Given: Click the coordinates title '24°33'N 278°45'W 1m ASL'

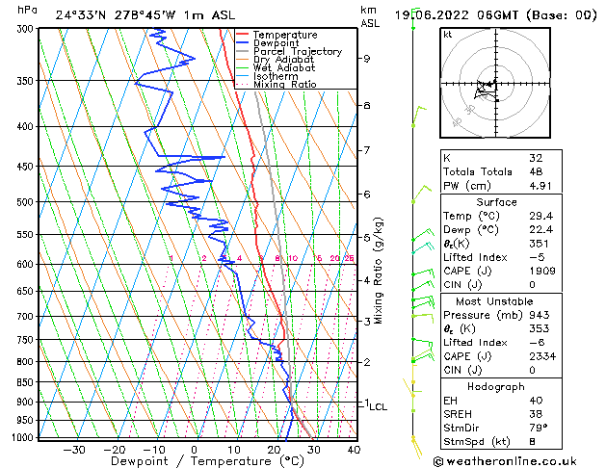Looking at the screenshot, I should (x=145, y=15).
